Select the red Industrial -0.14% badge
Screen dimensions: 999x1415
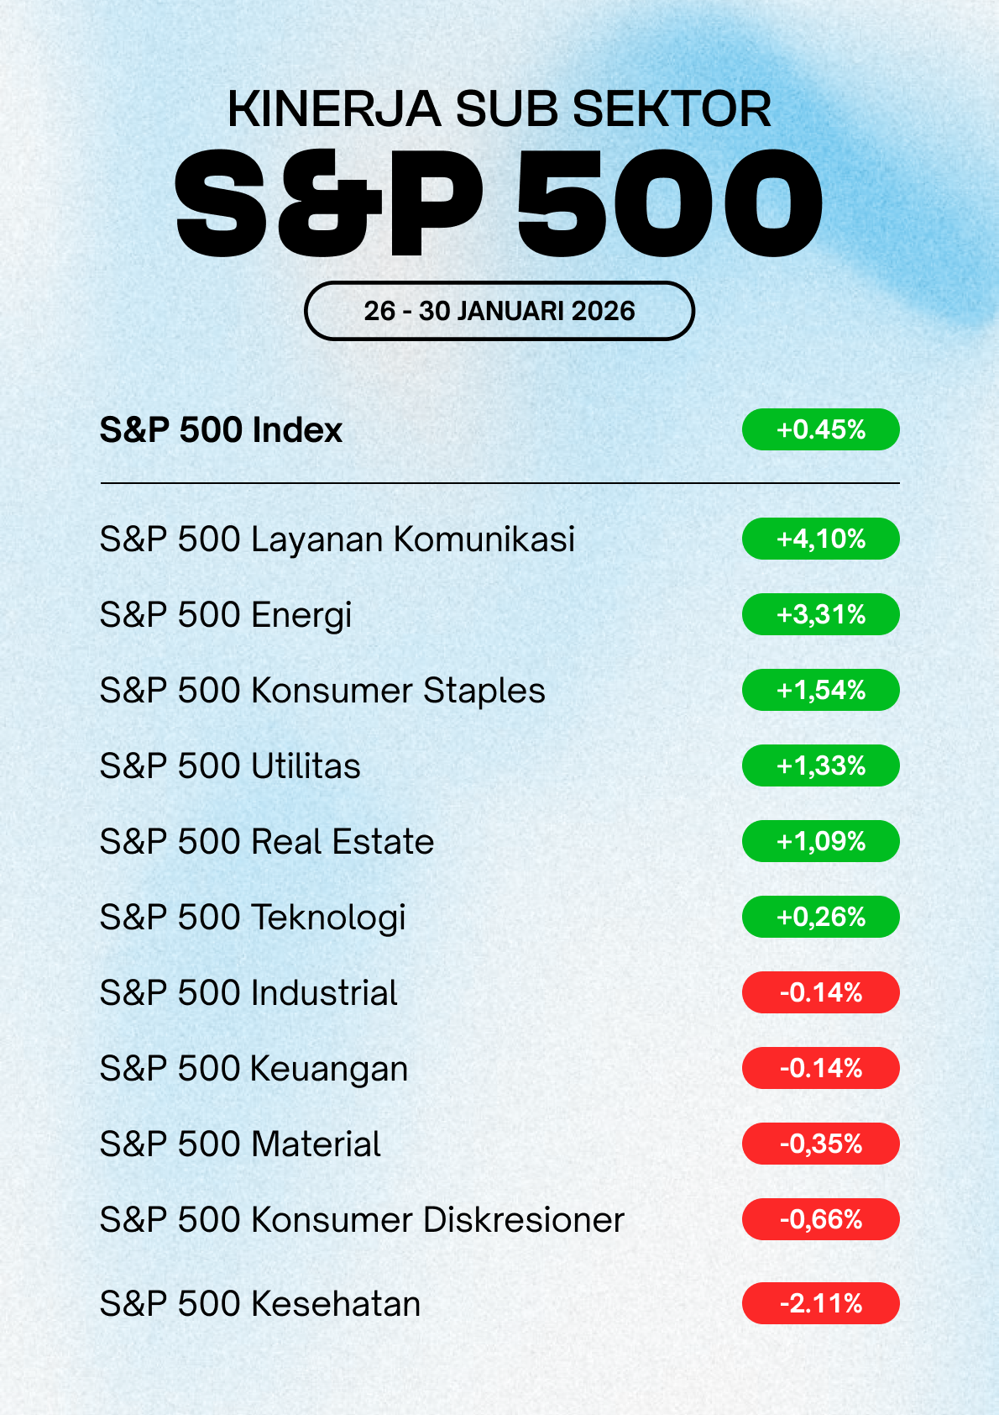tap(820, 993)
